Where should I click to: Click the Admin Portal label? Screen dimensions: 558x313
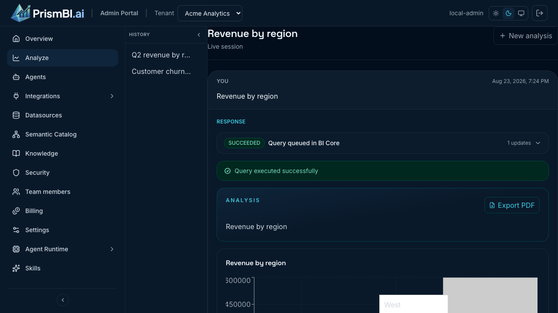click(119, 13)
